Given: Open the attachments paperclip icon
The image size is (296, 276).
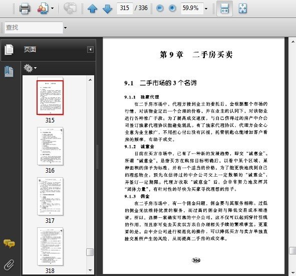Looking at the screenshot, I should coord(9,265).
